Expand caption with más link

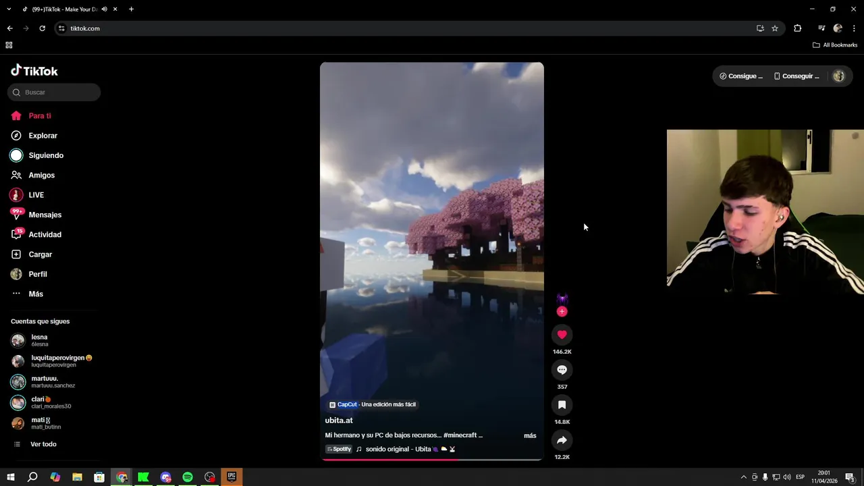tap(530, 436)
